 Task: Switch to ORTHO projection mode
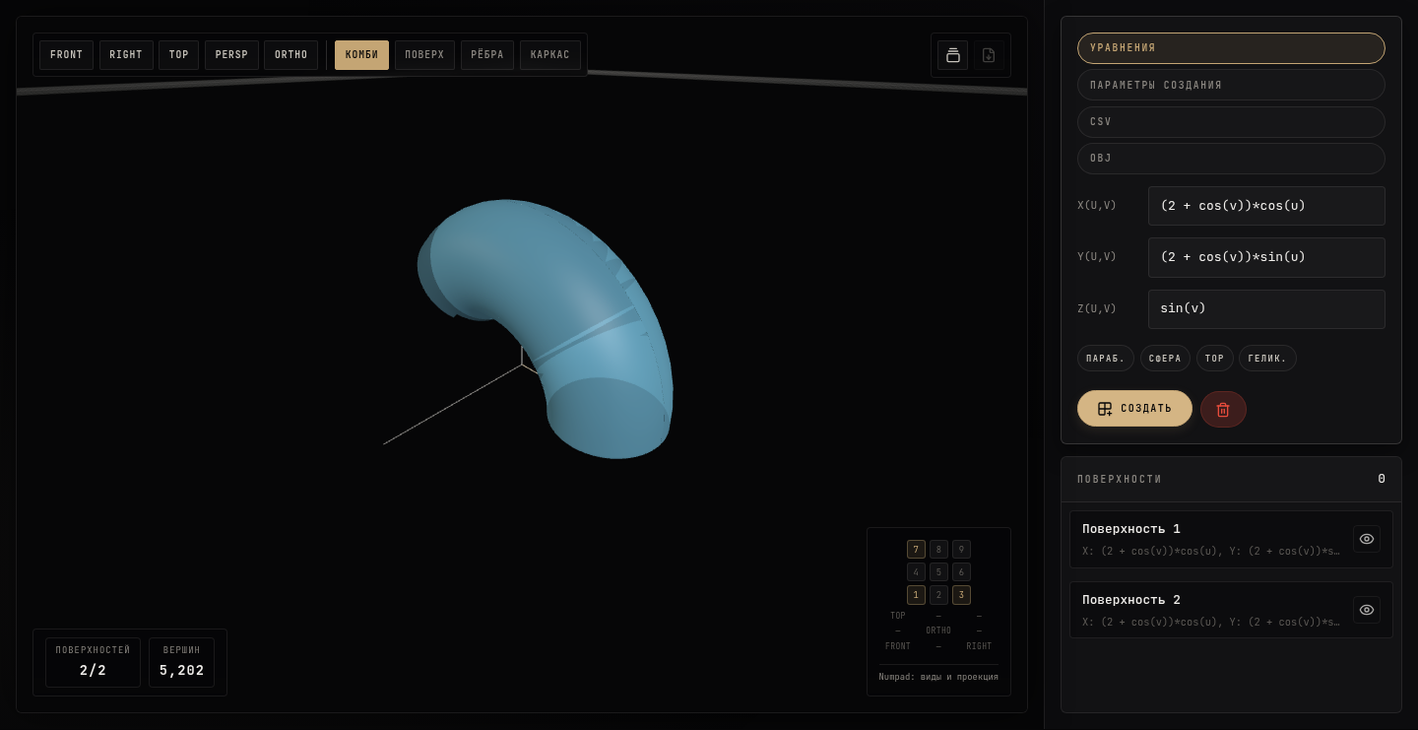(x=290, y=55)
